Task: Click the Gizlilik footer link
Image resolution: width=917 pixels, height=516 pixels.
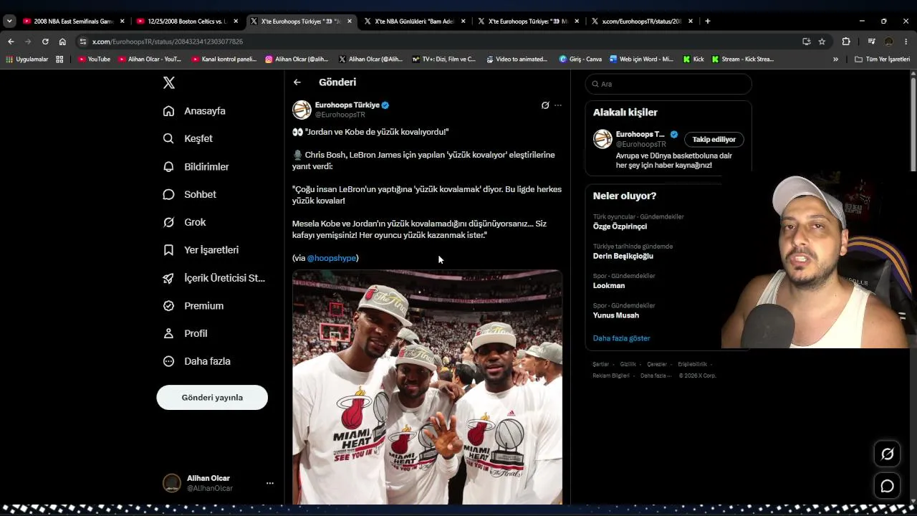Action: pyautogui.click(x=628, y=365)
